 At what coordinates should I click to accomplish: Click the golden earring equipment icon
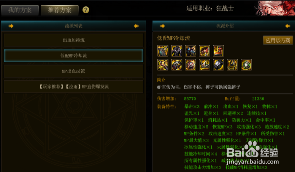[232, 65]
